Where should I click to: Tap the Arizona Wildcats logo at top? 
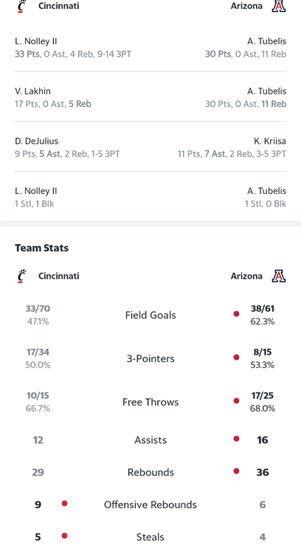point(279,7)
